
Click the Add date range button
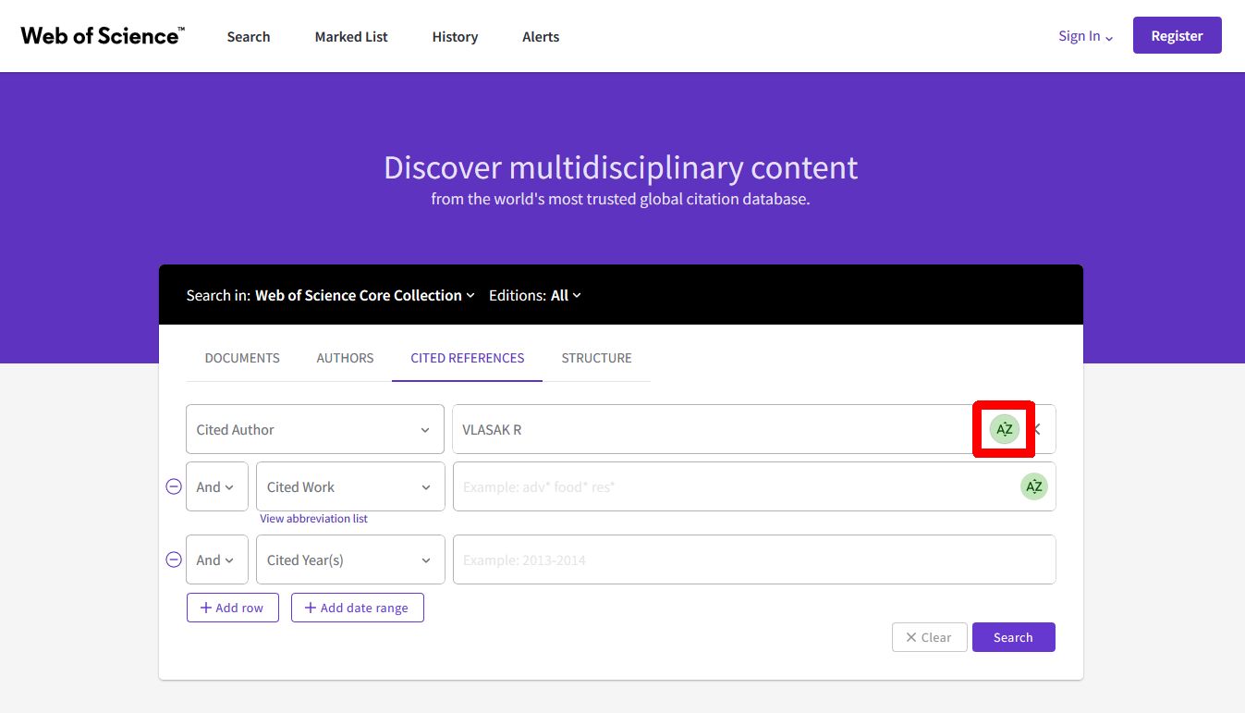pyautogui.click(x=358, y=608)
